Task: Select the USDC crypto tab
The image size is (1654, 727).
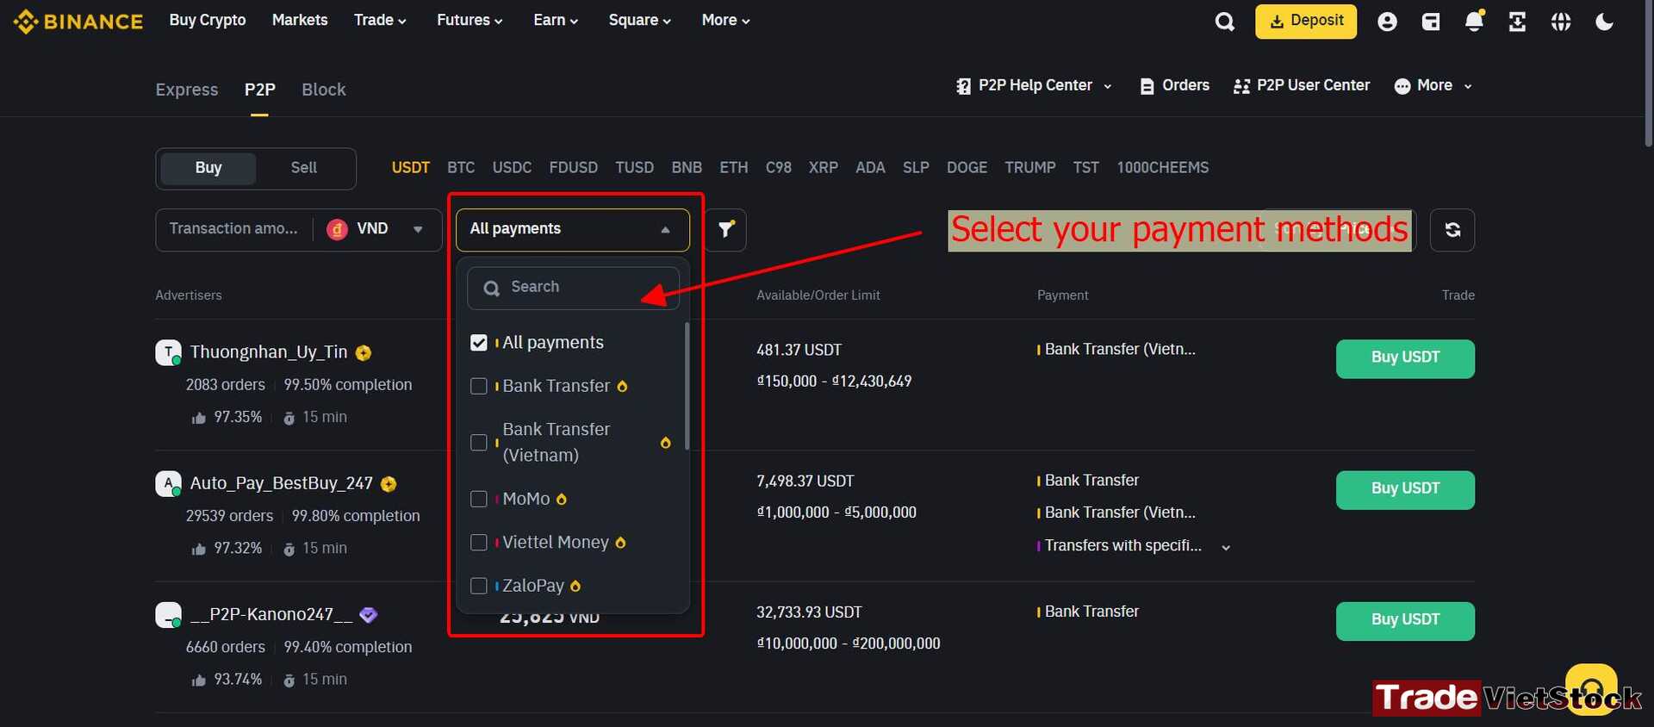Action: coord(512,168)
